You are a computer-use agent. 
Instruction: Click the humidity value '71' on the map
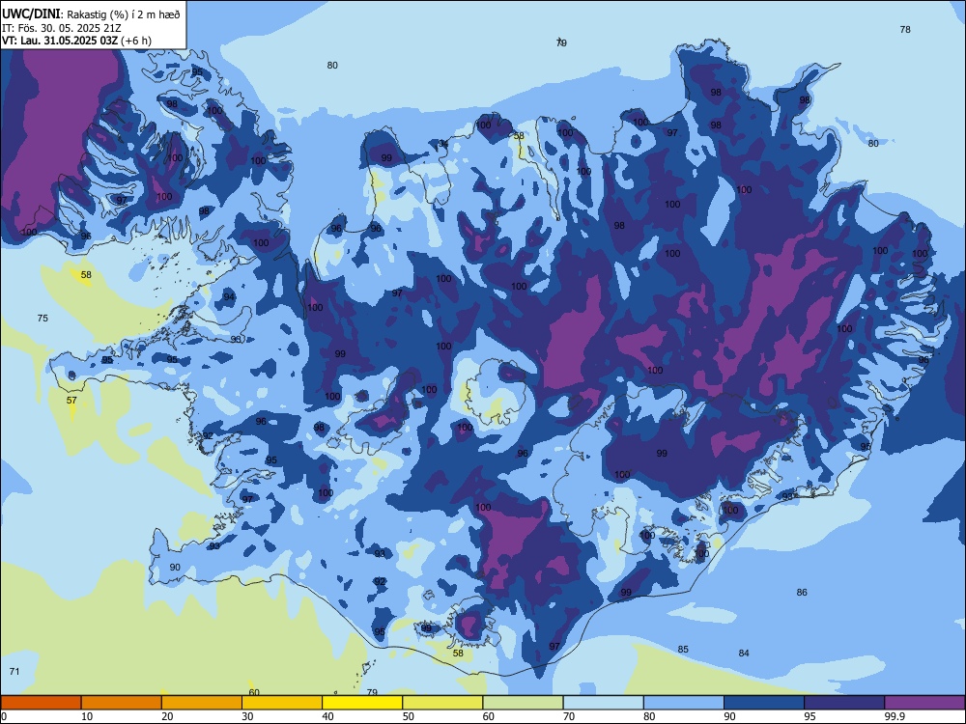[14, 671]
